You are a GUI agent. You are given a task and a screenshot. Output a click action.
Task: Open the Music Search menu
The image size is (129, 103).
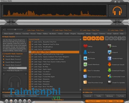pos(9,34)
